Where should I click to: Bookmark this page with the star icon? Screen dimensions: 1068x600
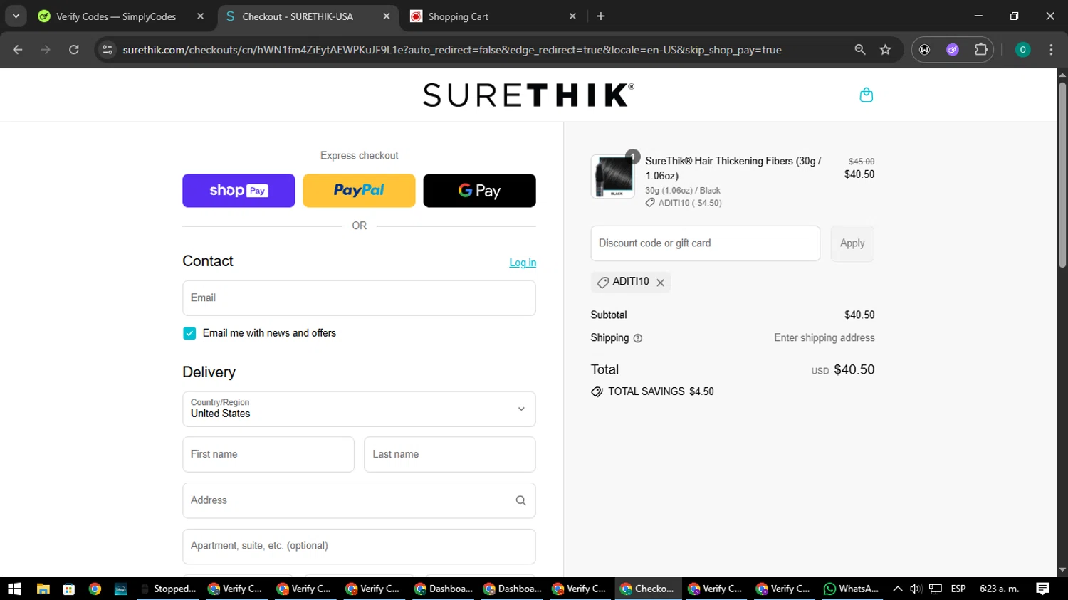885,50
